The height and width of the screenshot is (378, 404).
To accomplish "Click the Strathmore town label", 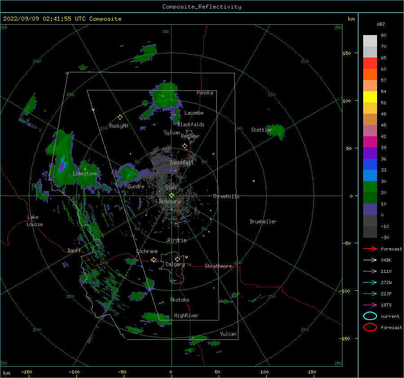I will point(218,266).
